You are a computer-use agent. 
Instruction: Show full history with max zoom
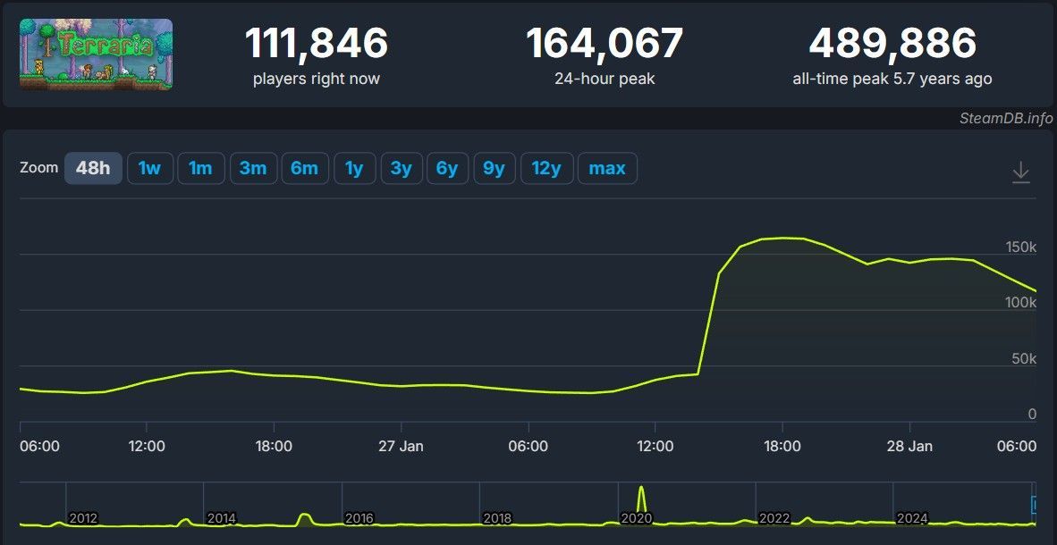(x=607, y=168)
